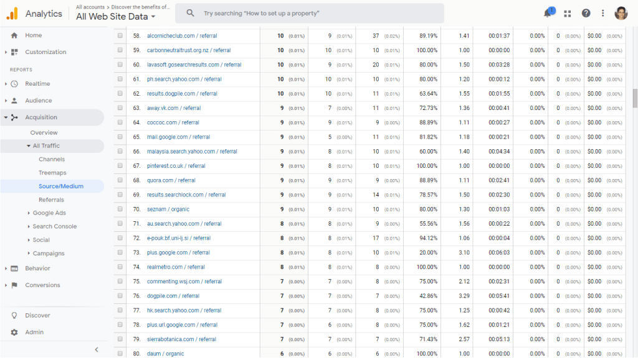This screenshot has width=638, height=358.
Task: Tick the checkbox for dogpile.com row
Action: pyautogui.click(x=120, y=296)
